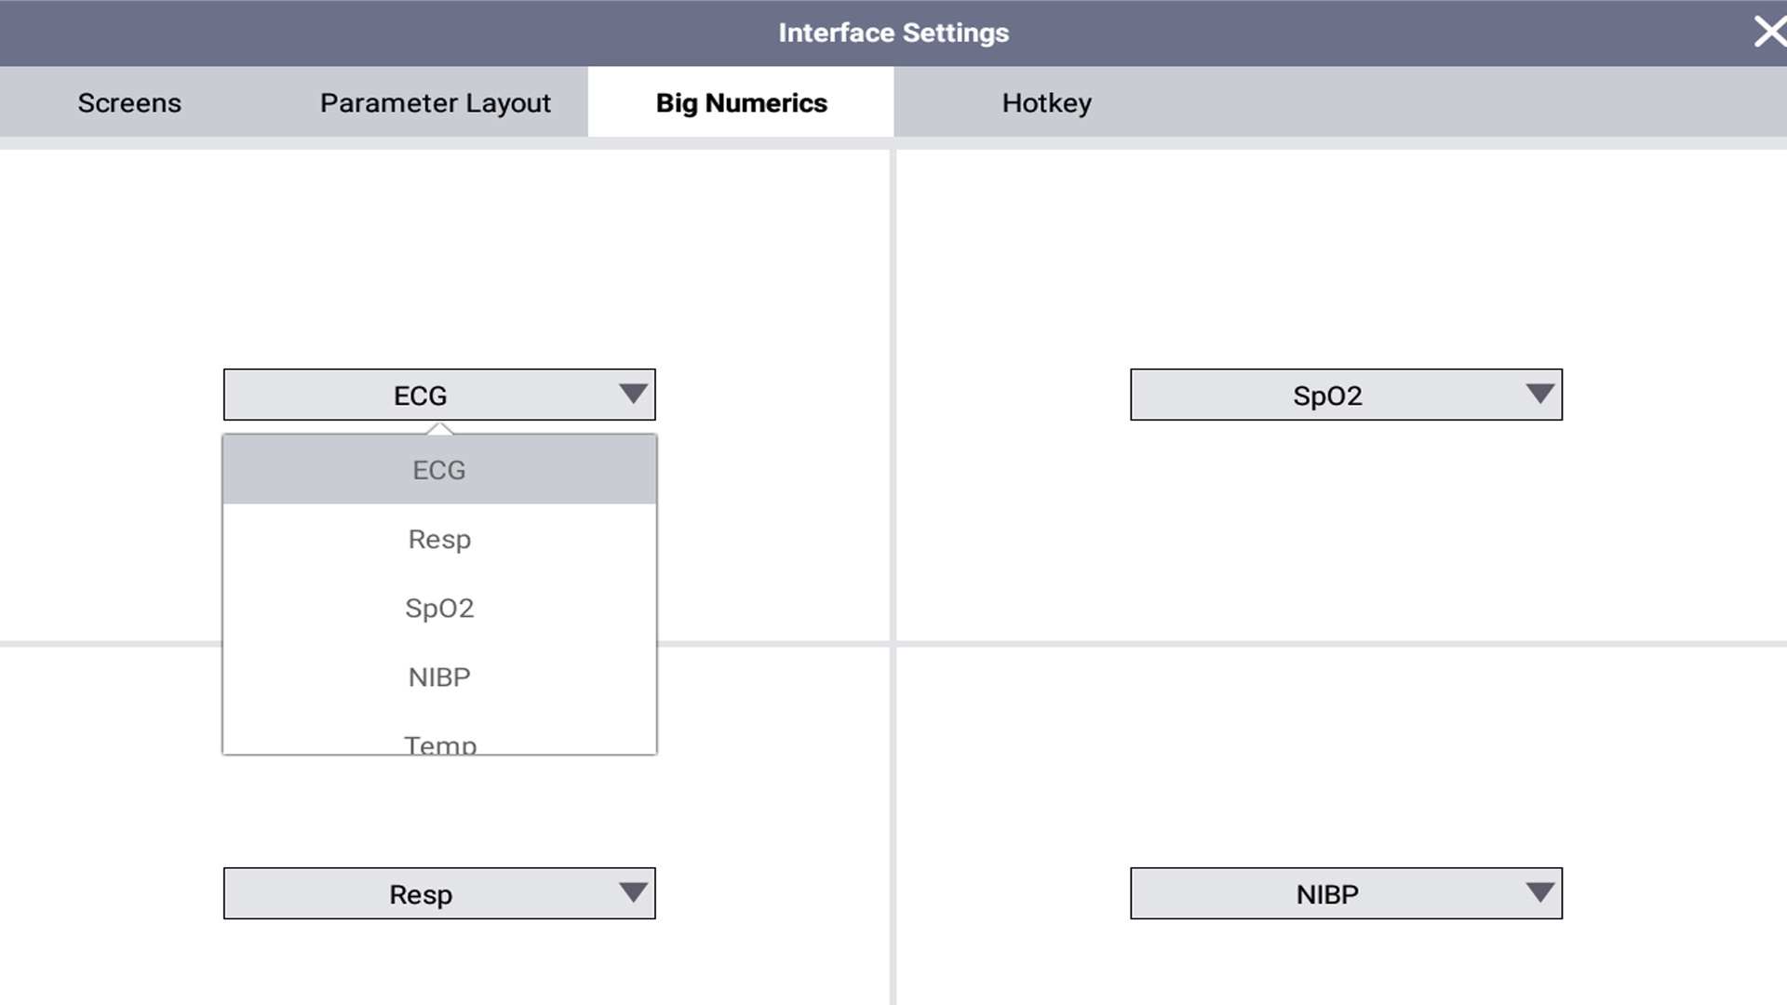Expand the NIBP dropdown box

click(x=1327, y=894)
